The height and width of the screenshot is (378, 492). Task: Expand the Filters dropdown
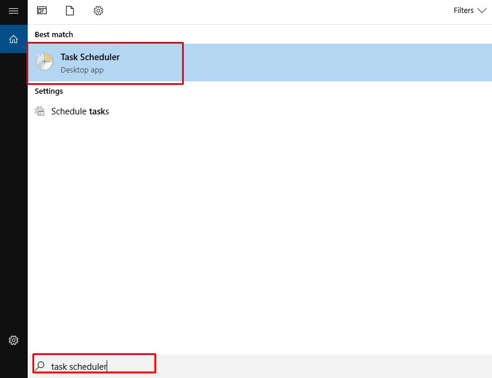[470, 11]
